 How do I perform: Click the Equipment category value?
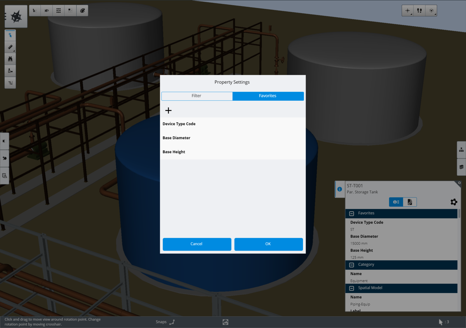[359, 281]
